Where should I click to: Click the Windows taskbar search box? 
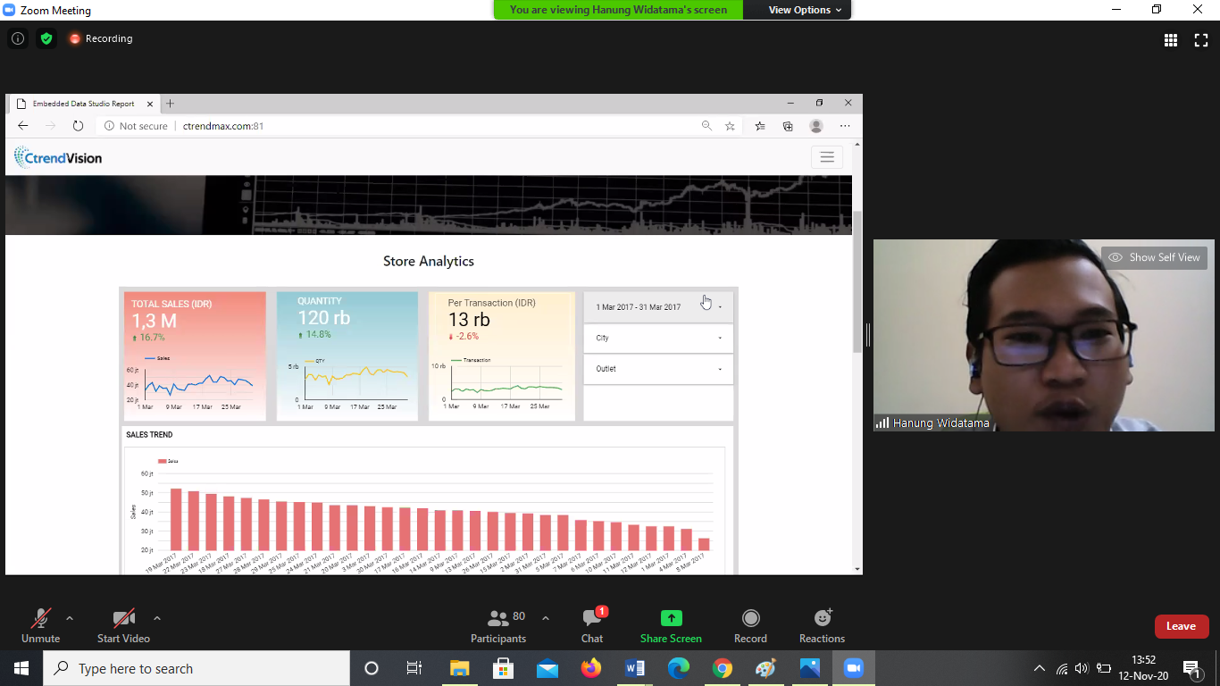pyautogui.click(x=196, y=668)
